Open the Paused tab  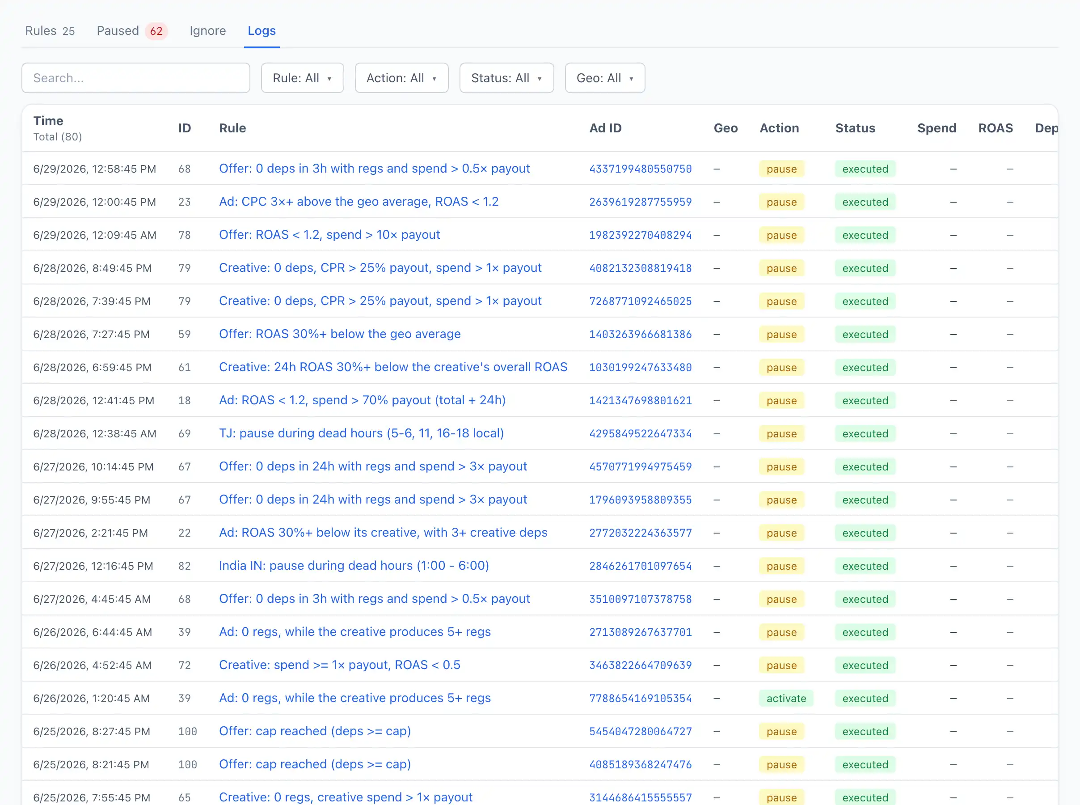coord(132,31)
